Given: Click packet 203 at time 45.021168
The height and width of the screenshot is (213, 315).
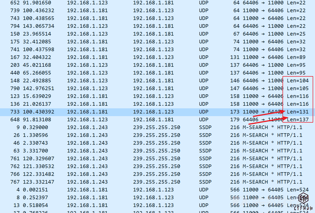Looking at the screenshot, I should 156,65.
